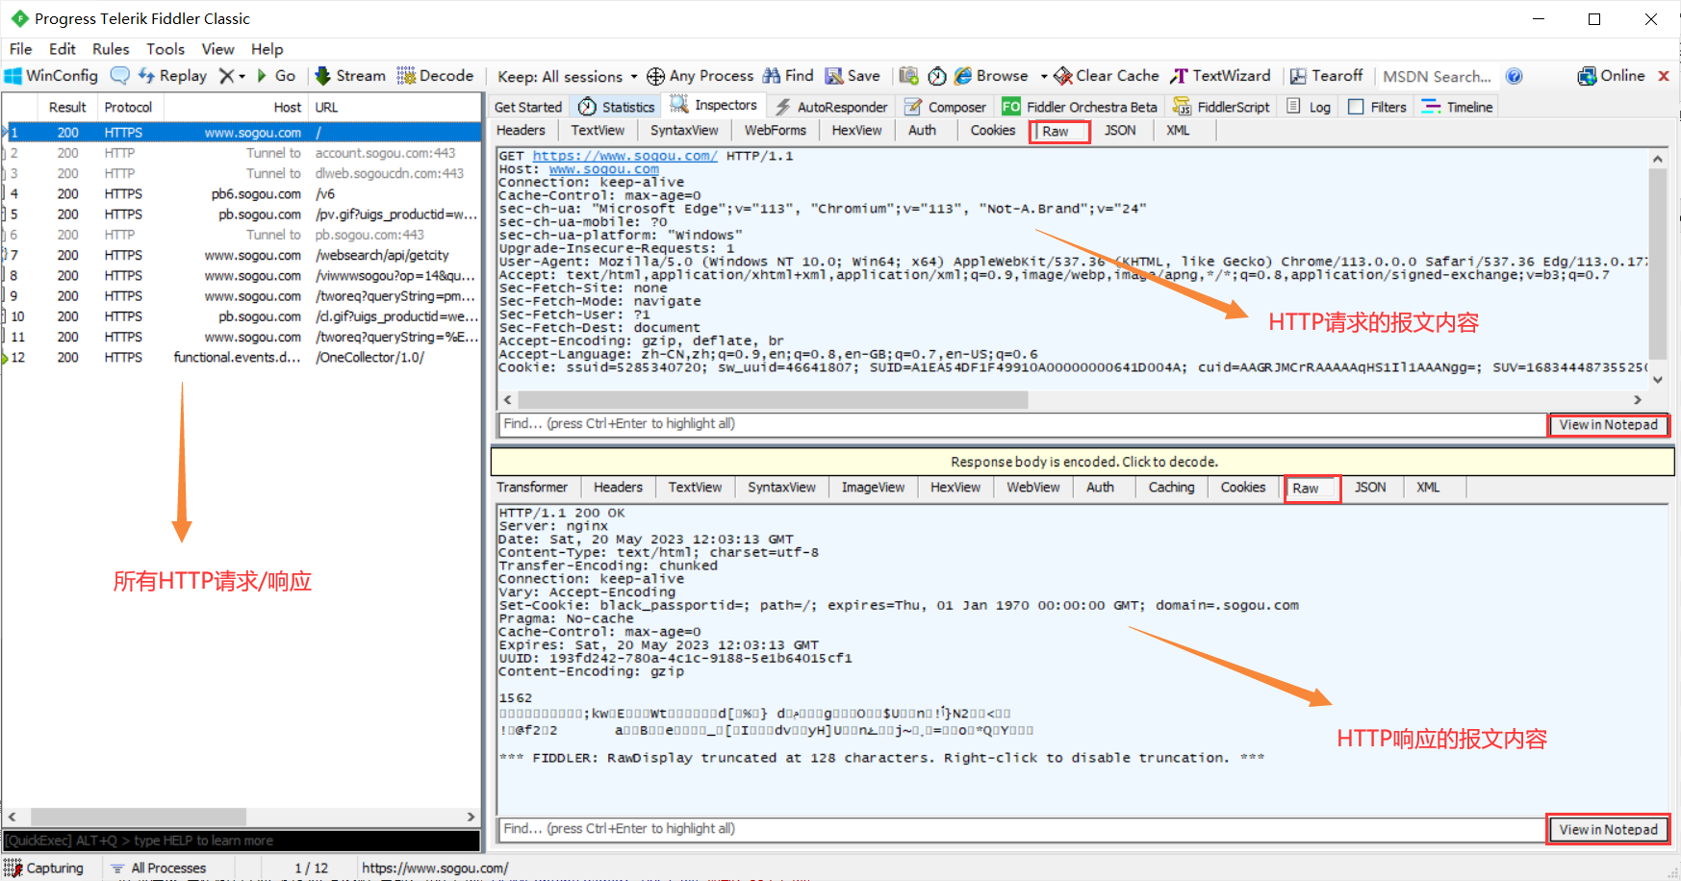The width and height of the screenshot is (1681, 881).
Task: Close the toolbar with red X
Action: click(x=1663, y=76)
